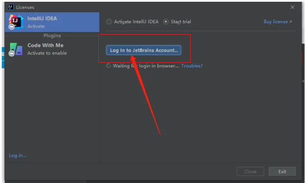Click the IJ icon in the title bar
Image resolution: width=305 pixels, height=183 pixels.
click(11, 7)
